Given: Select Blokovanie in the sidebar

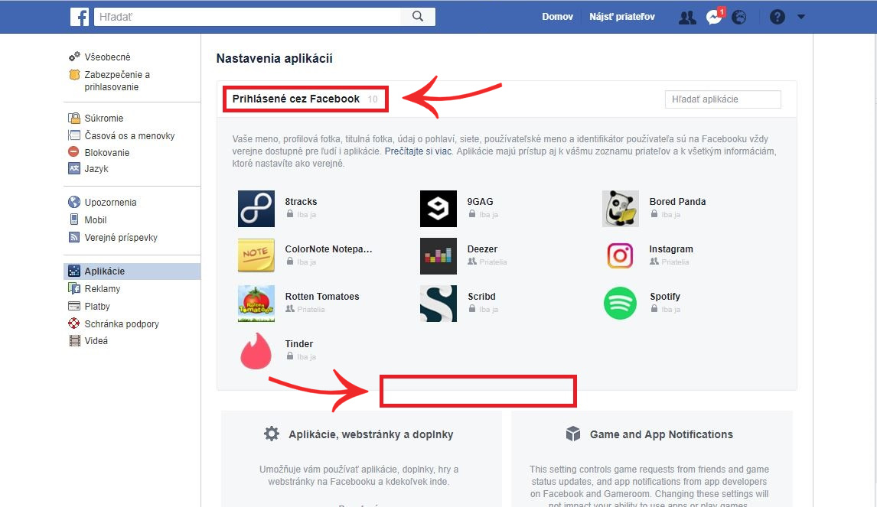Looking at the screenshot, I should pyautogui.click(x=106, y=152).
